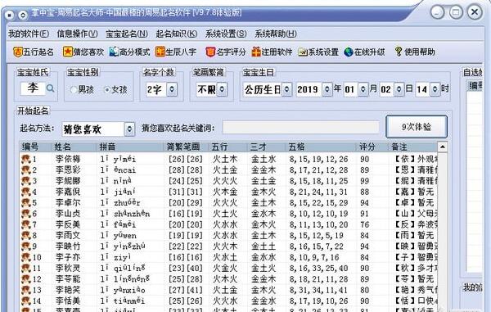Click the face icon of row 5 李卓尔
The height and width of the screenshot is (312, 491).
pyautogui.click(x=26, y=202)
